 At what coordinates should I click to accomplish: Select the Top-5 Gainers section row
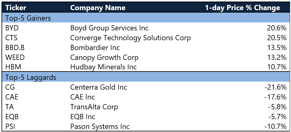coord(145,18)
